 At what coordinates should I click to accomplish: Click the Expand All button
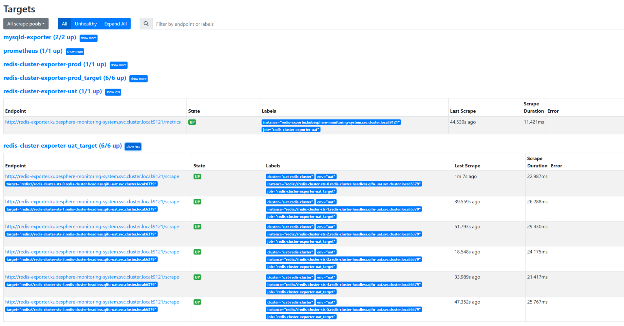[x=115, y=24]
